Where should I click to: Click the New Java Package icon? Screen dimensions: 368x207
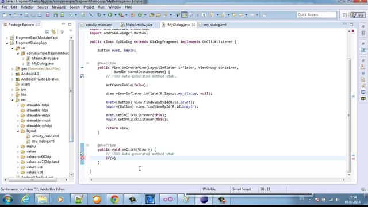click(x=133, y=15)
